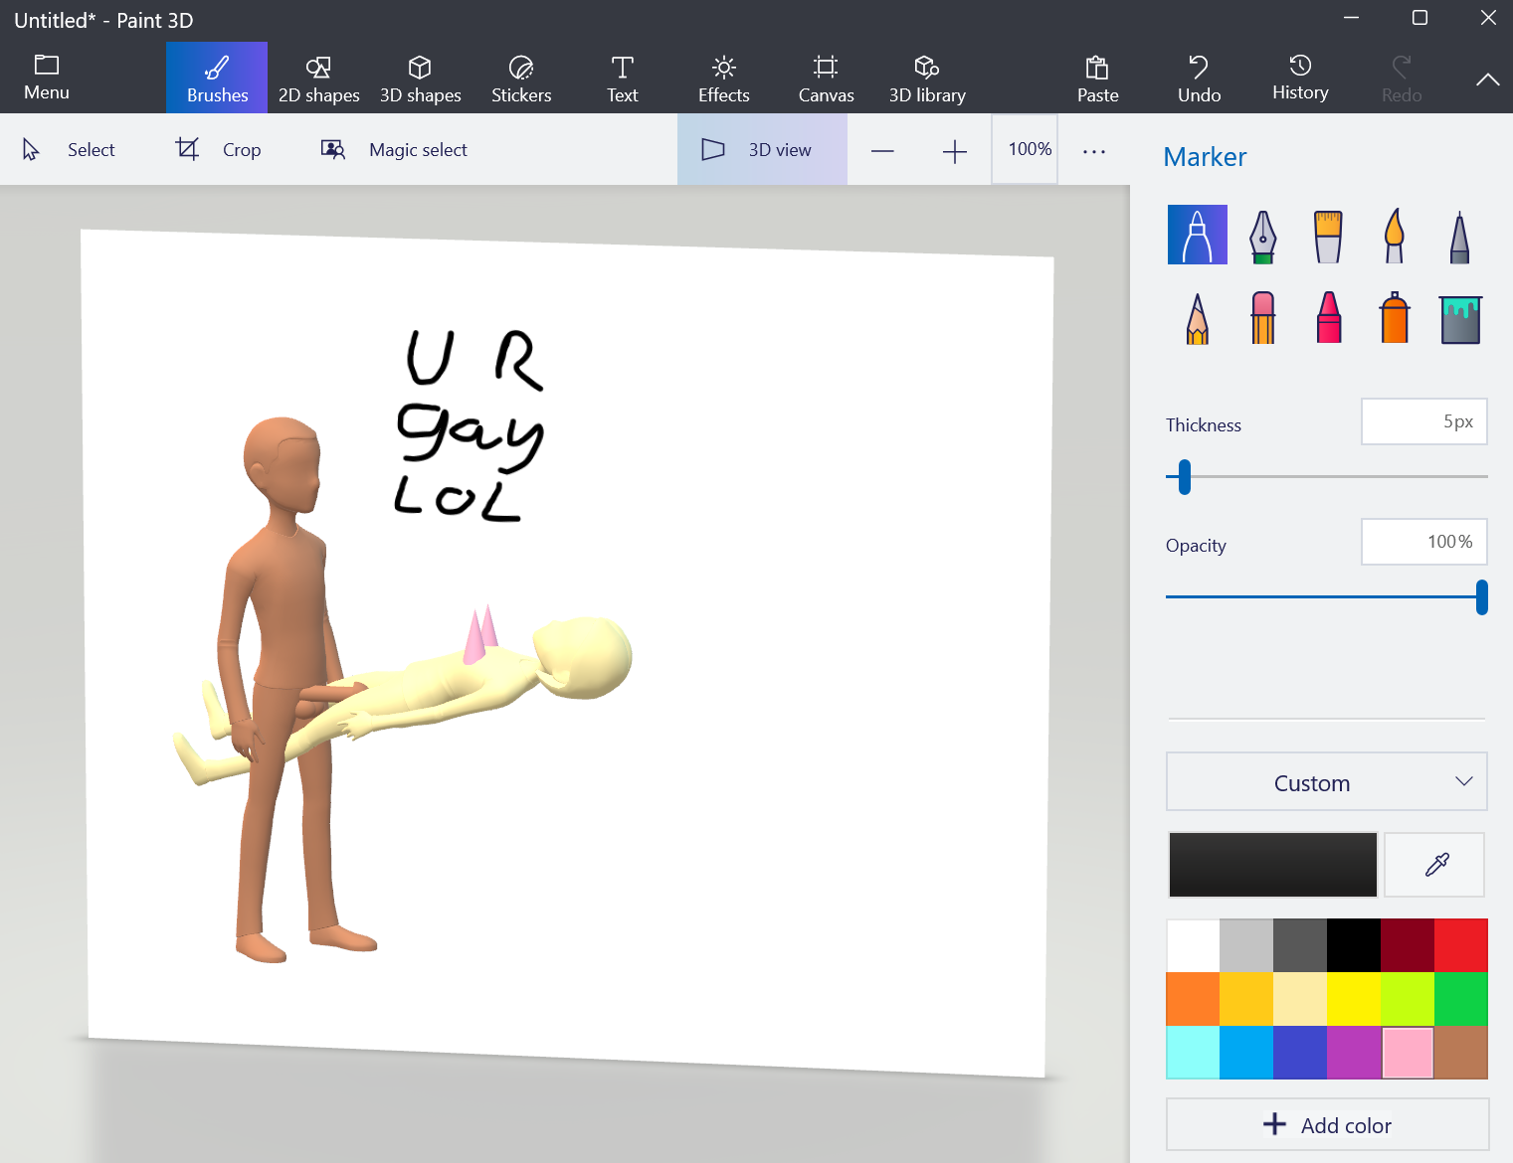Pick the gold color swatch
The height and width of the screenshot is (1163, 1513).
coord(1246,999)
